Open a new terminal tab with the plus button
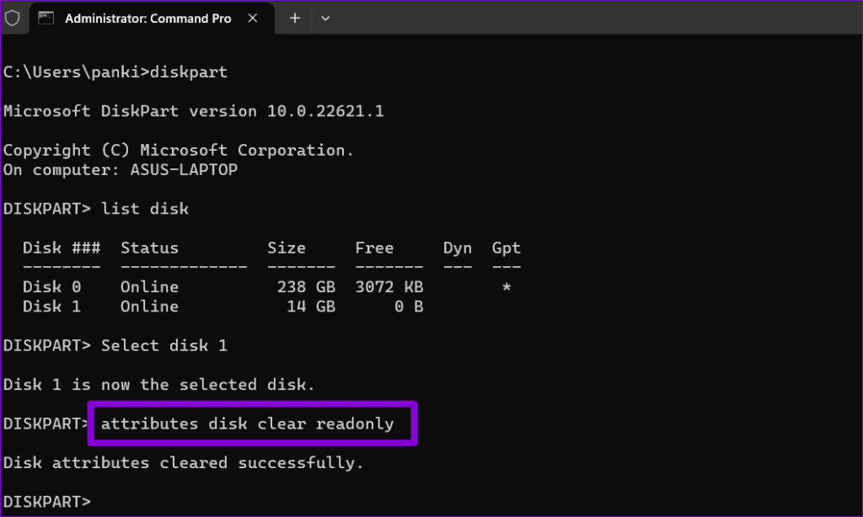This screenshot has width=863, height=517. [294, 18]
